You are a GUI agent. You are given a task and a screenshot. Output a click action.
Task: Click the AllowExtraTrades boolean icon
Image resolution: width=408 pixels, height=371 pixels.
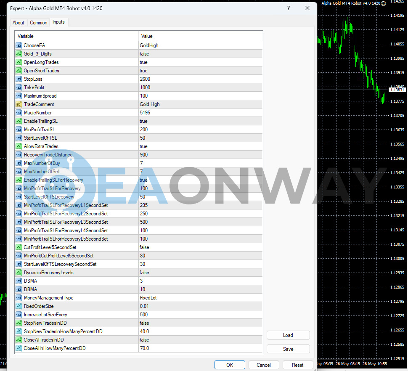pyautogui.click(x=19, y=146)
